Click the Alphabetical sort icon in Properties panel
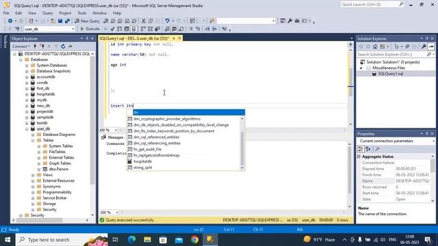The height and width of the screenshot is (246, 438). coord(368,149)
